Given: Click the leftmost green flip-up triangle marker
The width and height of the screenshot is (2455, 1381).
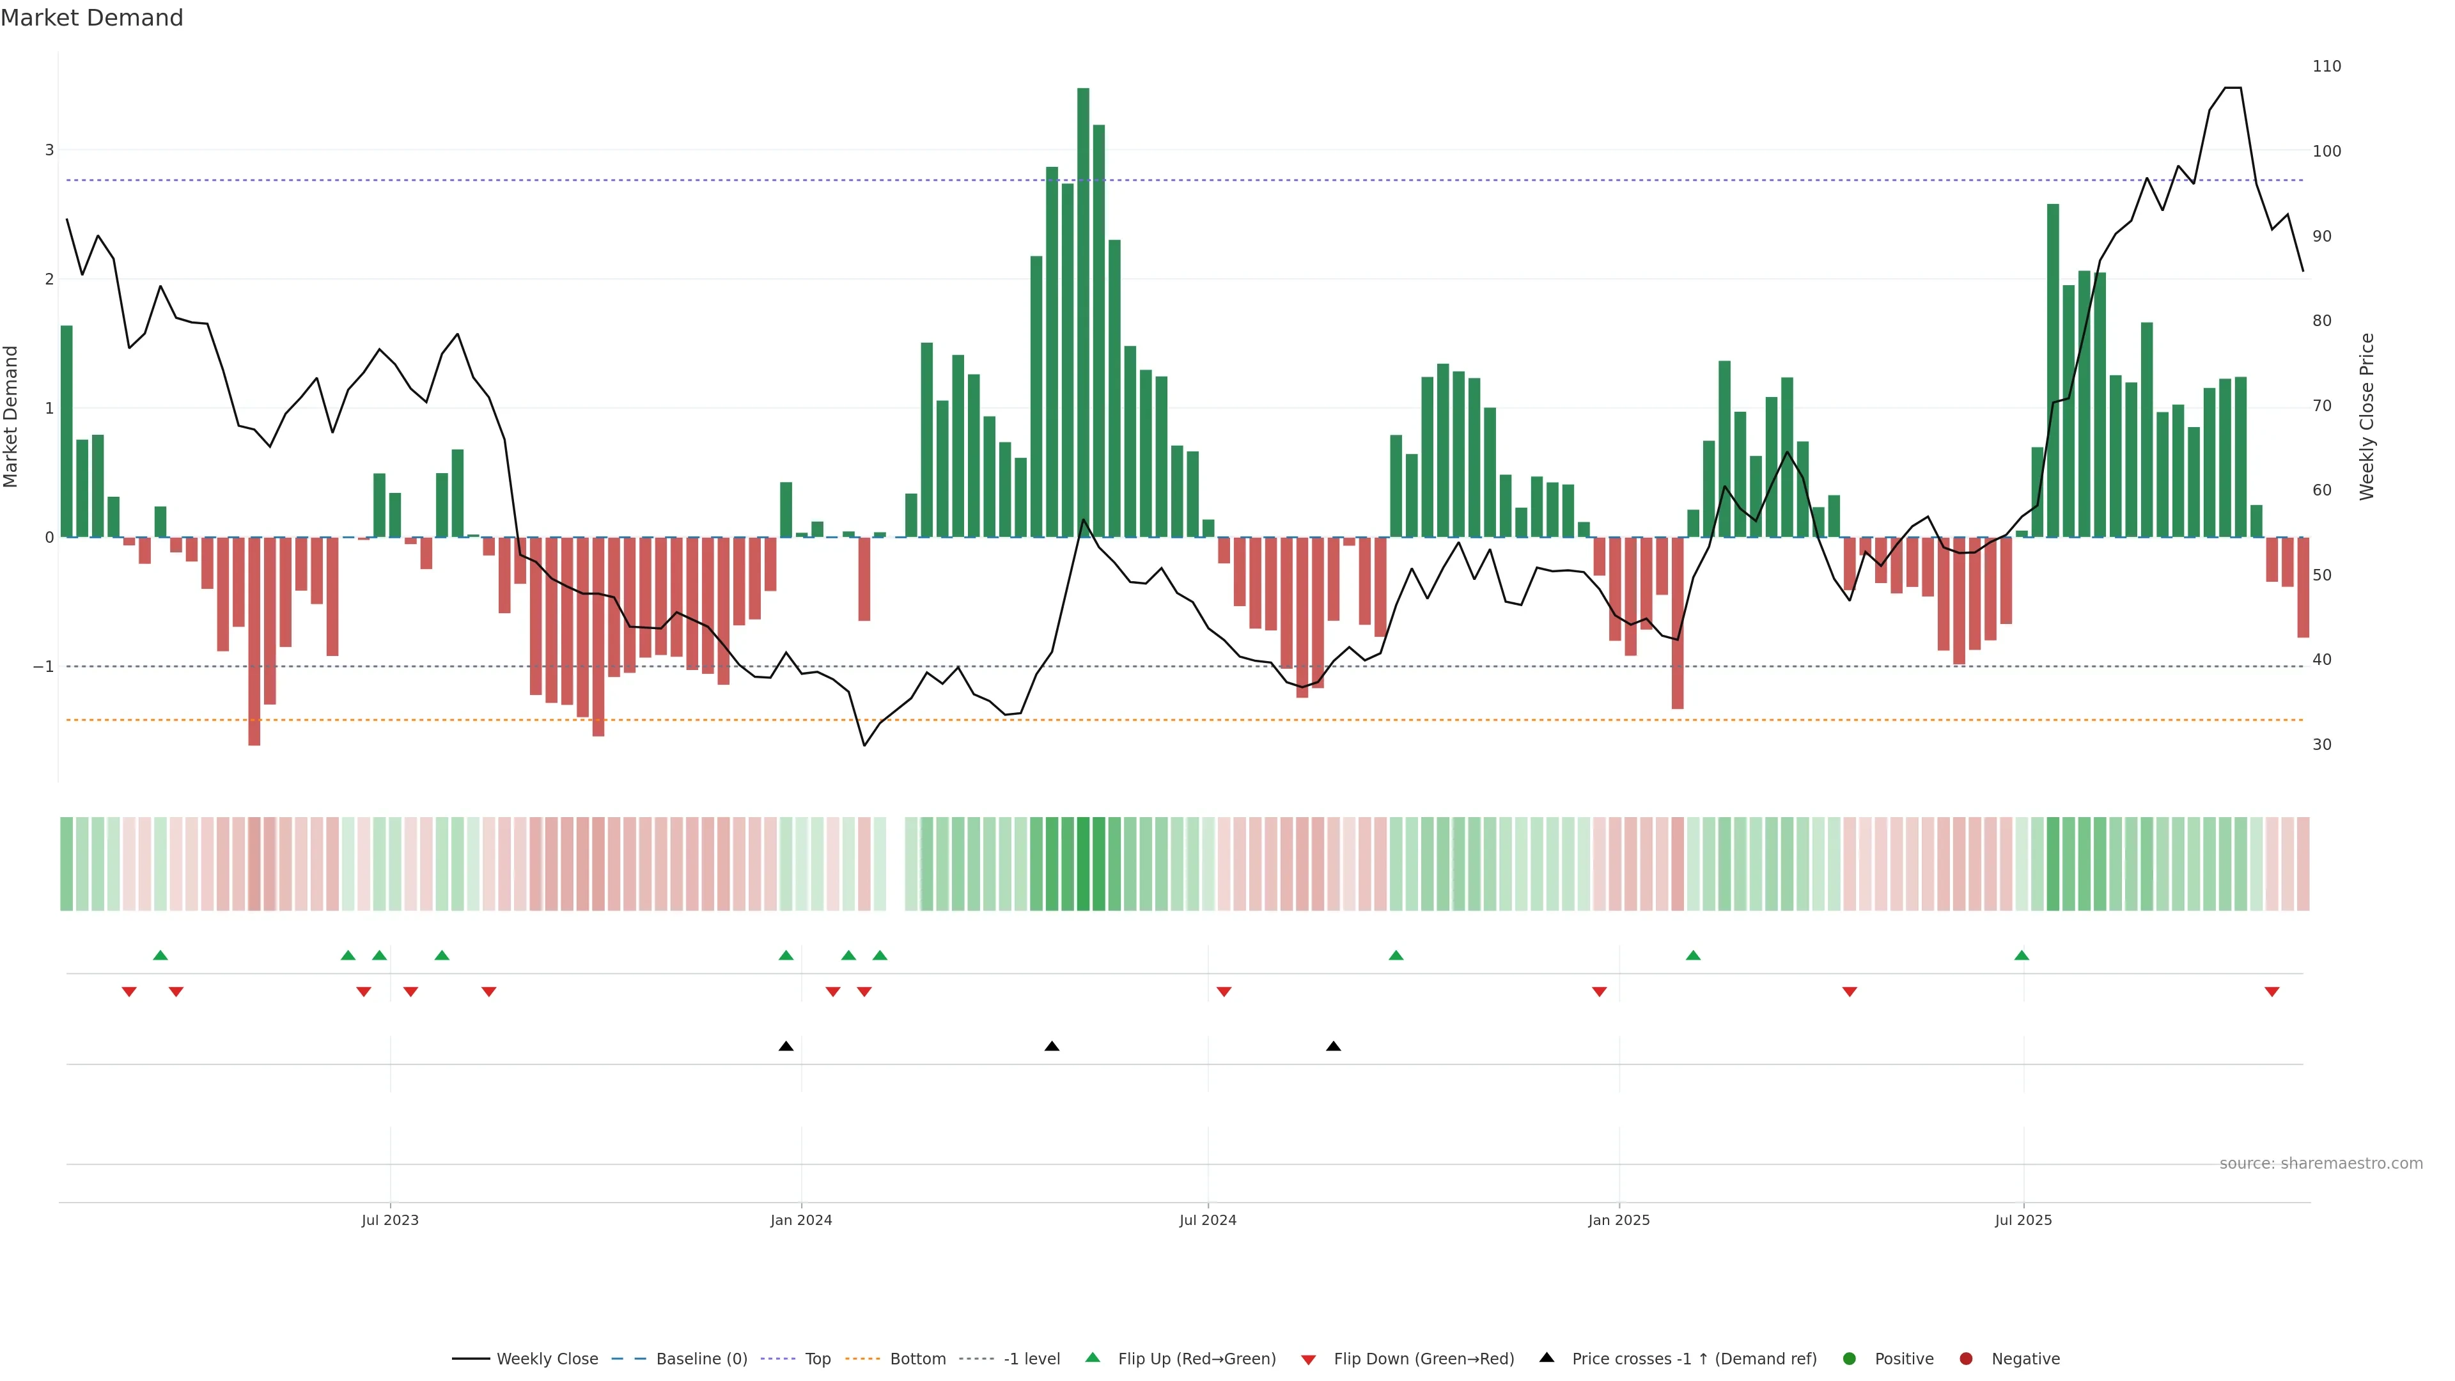Looking at the screenshot, I should 160,955.
